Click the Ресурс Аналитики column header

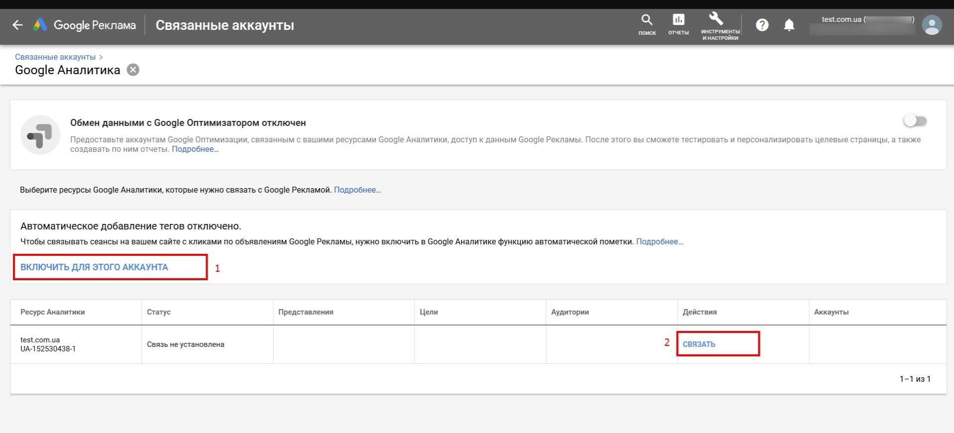pyautogui.click(x=52, y=312)
